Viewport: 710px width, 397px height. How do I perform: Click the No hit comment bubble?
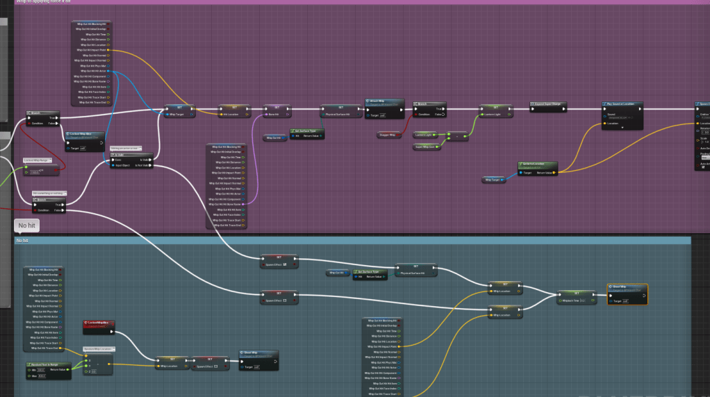coord(27,225)
